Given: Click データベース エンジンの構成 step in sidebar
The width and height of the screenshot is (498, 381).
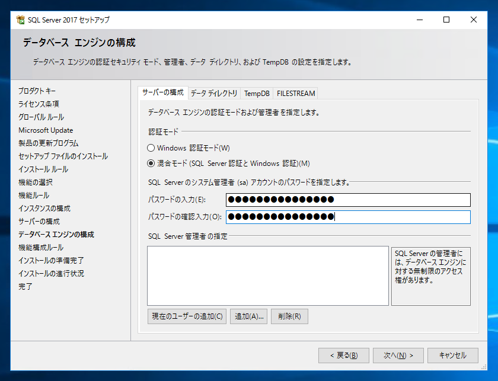Looking at the screenshot, I should tap(56, 234).
